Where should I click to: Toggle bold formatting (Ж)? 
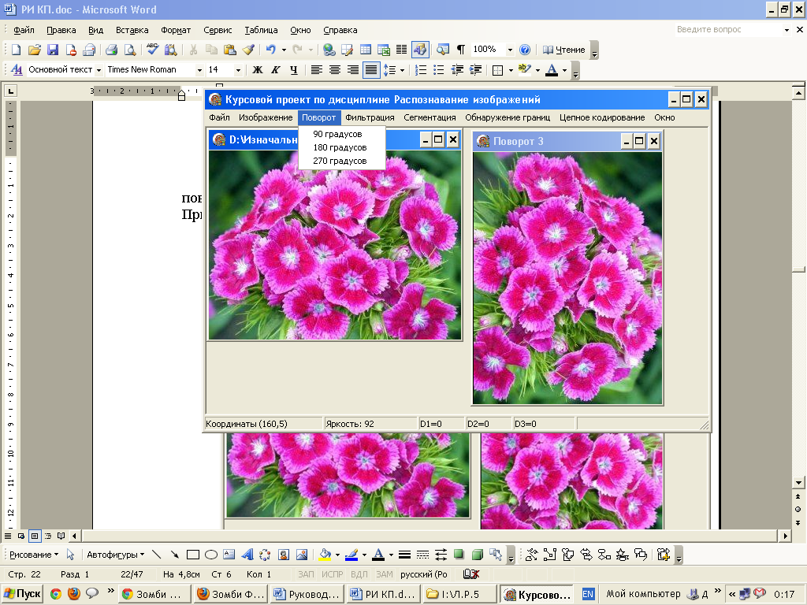(x=258, y=70)
